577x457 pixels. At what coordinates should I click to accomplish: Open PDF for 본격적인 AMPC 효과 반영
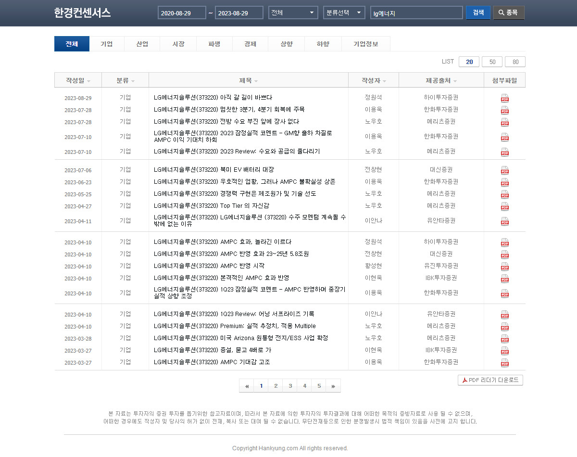(x=504, y=279)
